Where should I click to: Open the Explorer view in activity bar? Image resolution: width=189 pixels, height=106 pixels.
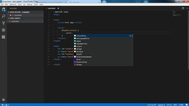(4, 9)
